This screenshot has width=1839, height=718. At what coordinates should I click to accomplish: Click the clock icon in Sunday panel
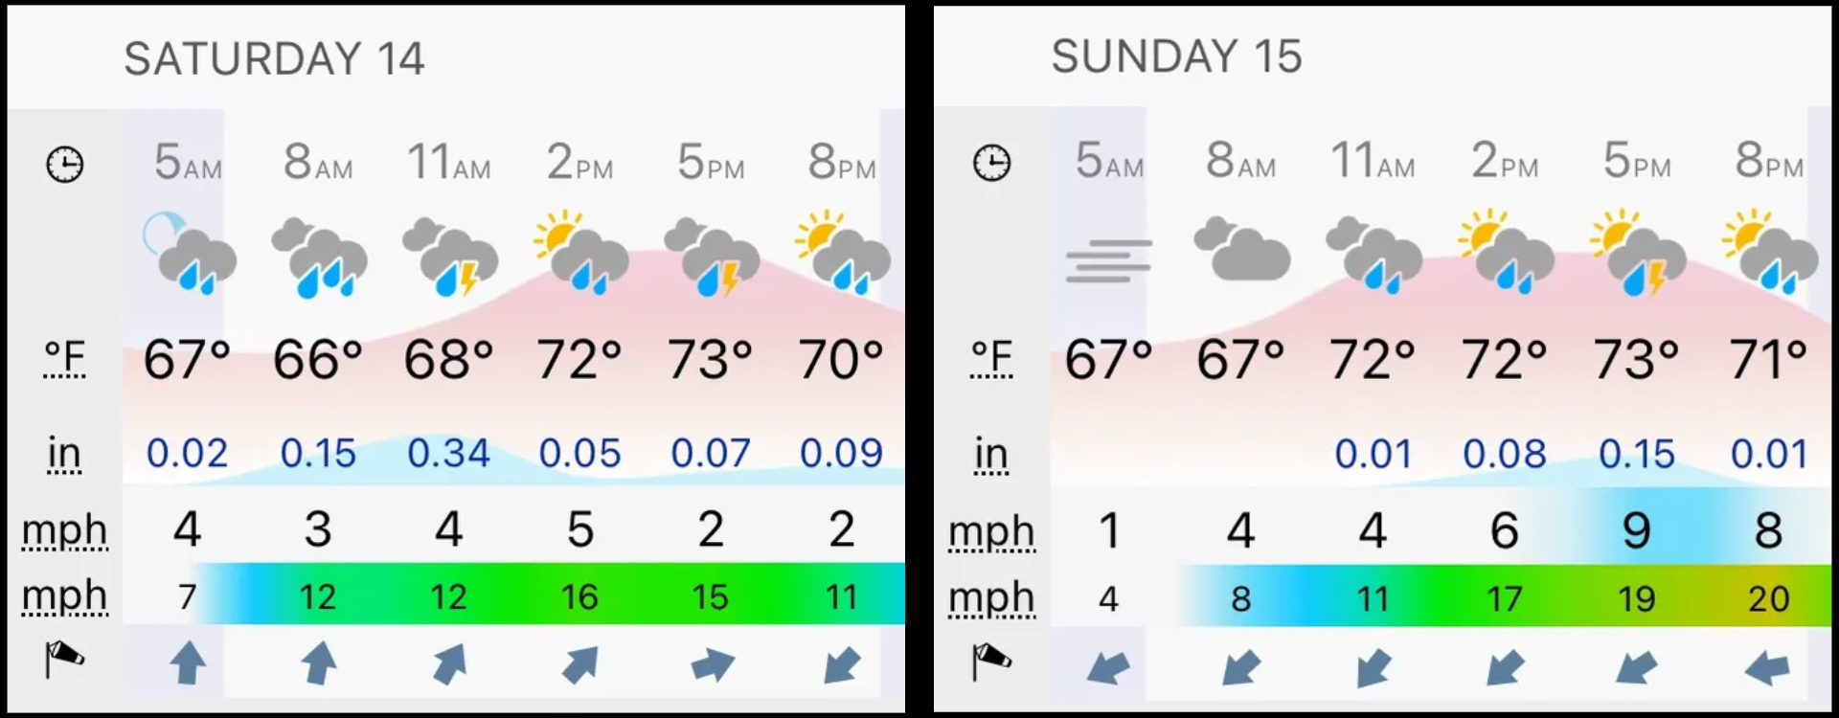point(991,163)
